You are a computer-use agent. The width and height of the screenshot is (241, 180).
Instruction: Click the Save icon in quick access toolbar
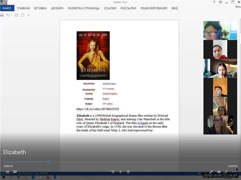tap(2, 15)
